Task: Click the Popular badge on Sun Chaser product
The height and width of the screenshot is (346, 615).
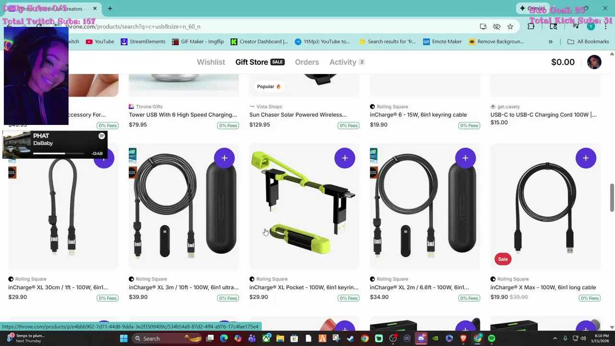Action: tap(269, 86)
